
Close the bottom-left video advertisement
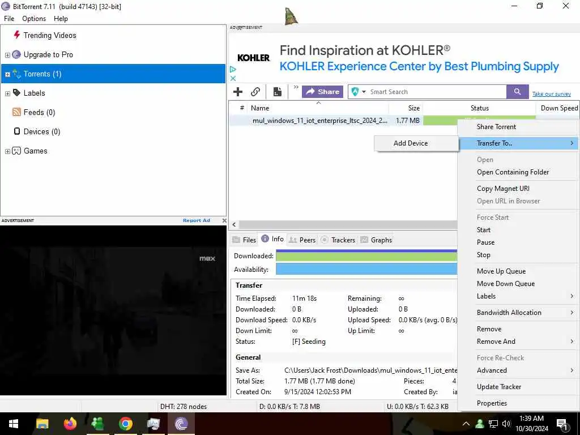(224, 220)
